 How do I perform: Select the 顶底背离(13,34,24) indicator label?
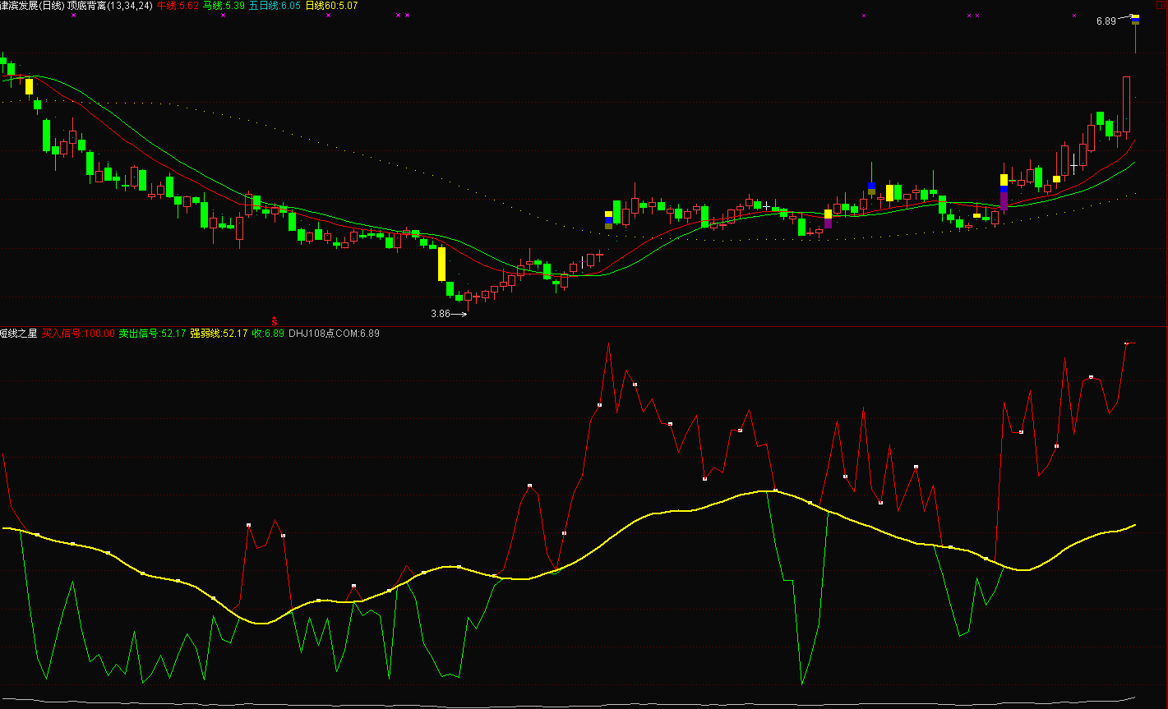[x=109, y=5]
